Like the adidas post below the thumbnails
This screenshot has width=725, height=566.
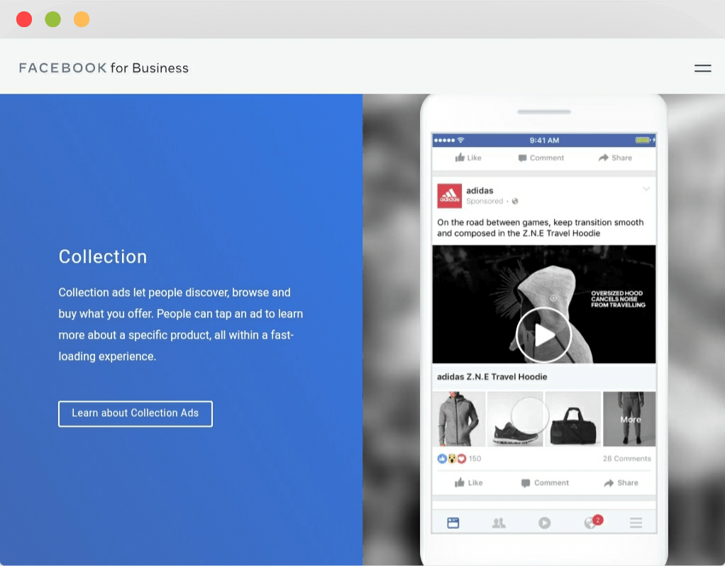pyautogui.click(x=469, y=483)
